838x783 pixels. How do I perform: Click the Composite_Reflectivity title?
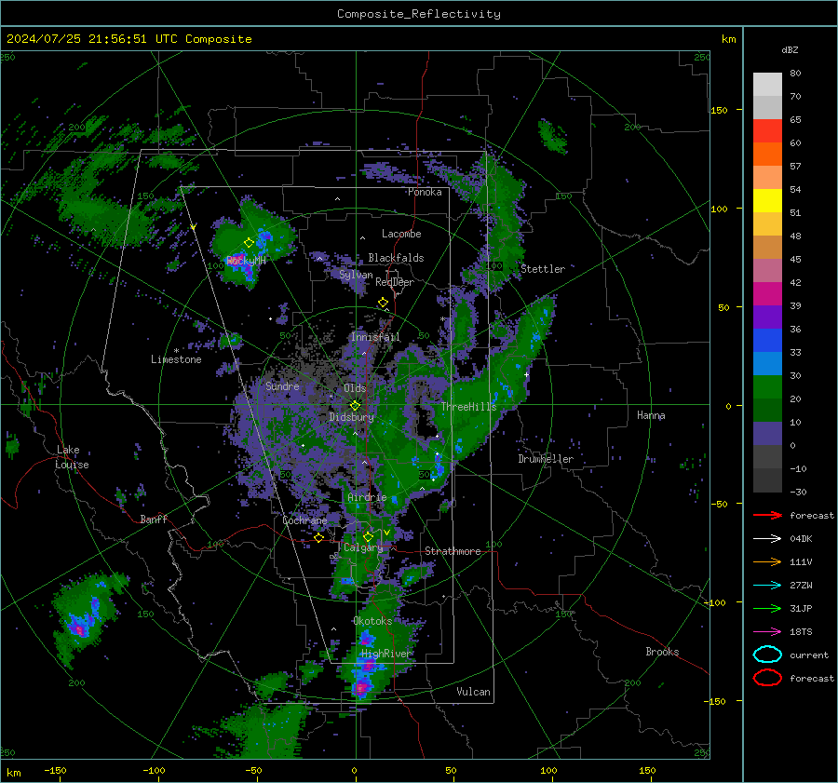pyautogui.click(x=419, y=14)
